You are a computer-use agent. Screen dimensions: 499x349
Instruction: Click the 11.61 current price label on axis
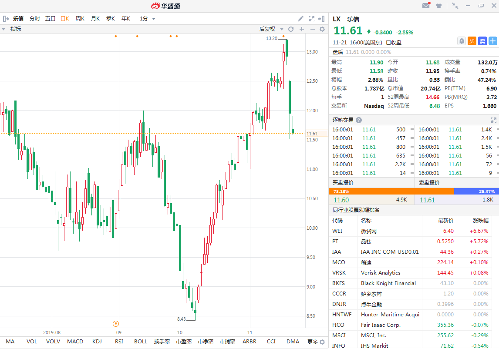pyautogui.click(x=317, y=134)
